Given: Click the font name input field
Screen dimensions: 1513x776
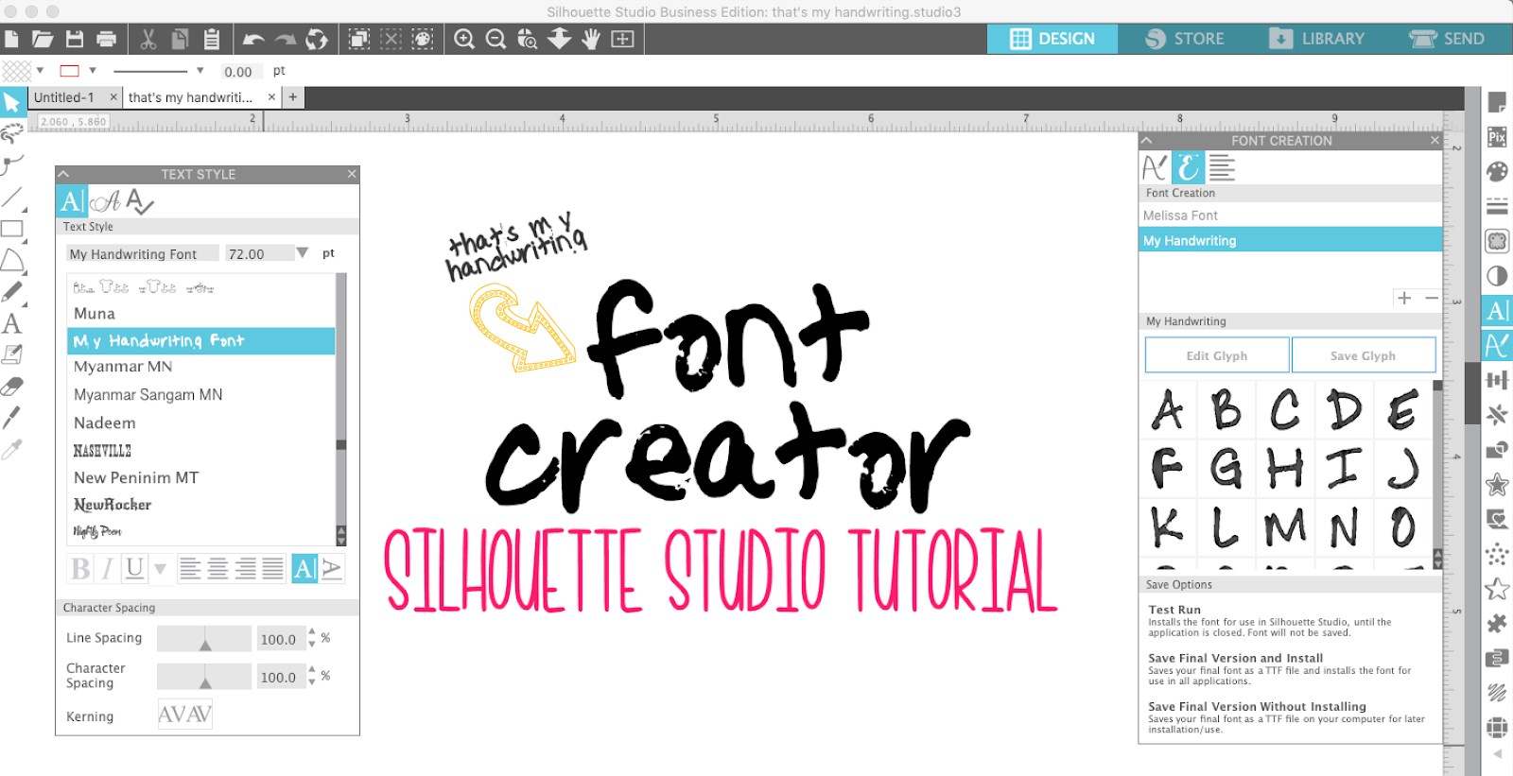Looking at the screenshot, I should click(142, 253).
